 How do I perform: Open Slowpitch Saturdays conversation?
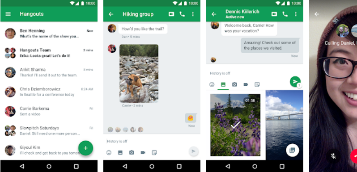[49, 130]
